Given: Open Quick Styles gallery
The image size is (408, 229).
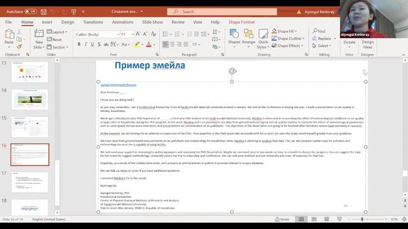Looking at the screenshot, I should pyautogui.click(x=263, y=39).
